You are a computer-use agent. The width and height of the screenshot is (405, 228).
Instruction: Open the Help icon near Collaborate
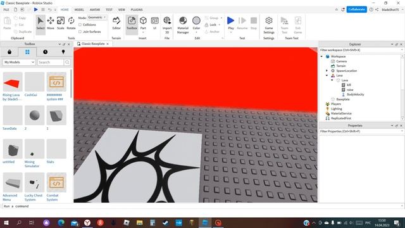tap(371, 9)
